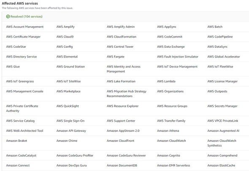Select Amazon CloudWatch Synthetics
This screenshot has height=171, width=249.
(x=222, y=143)
